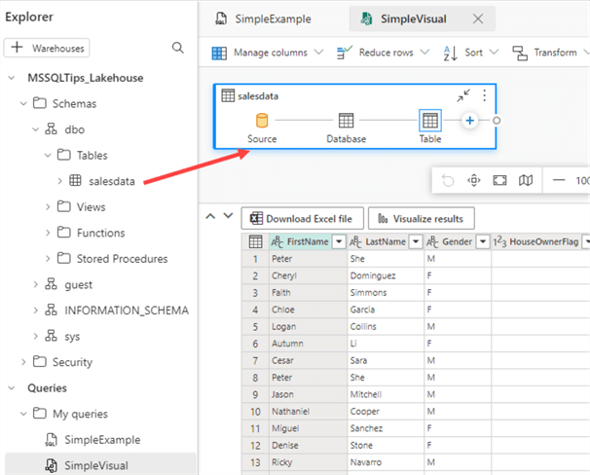
Task: Click the Visualize results button
Action: click(421, 218)
